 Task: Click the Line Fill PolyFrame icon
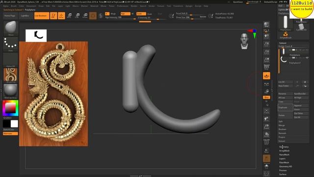(x=266, y=142)
